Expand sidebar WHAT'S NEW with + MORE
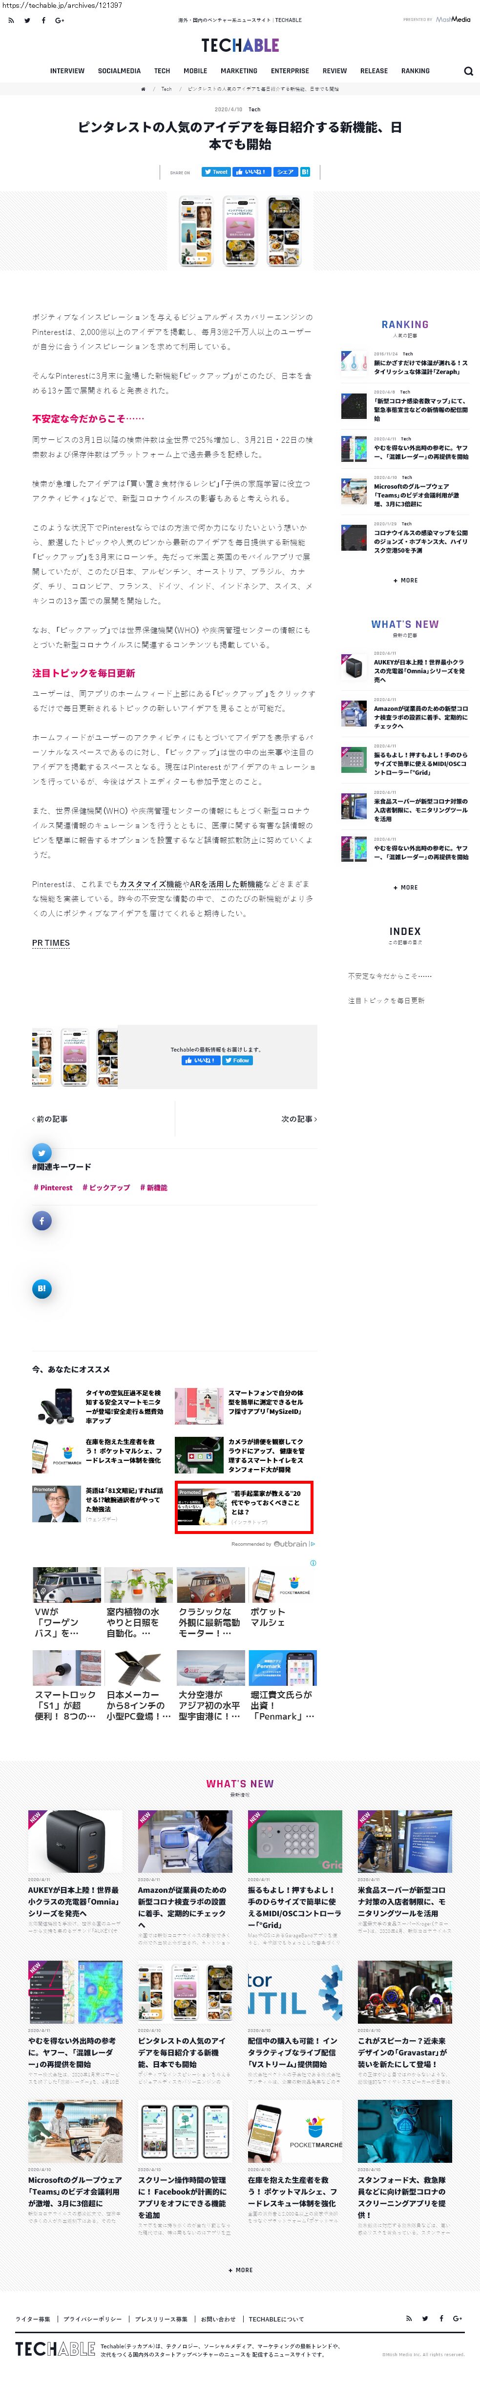Viewport: 480px width, 2383px height. click(405, 888)
